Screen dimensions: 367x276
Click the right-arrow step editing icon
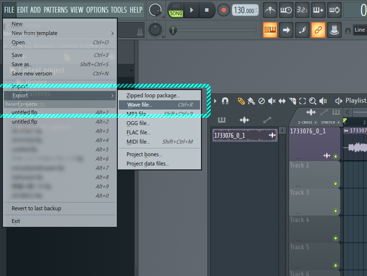point(286,30)
